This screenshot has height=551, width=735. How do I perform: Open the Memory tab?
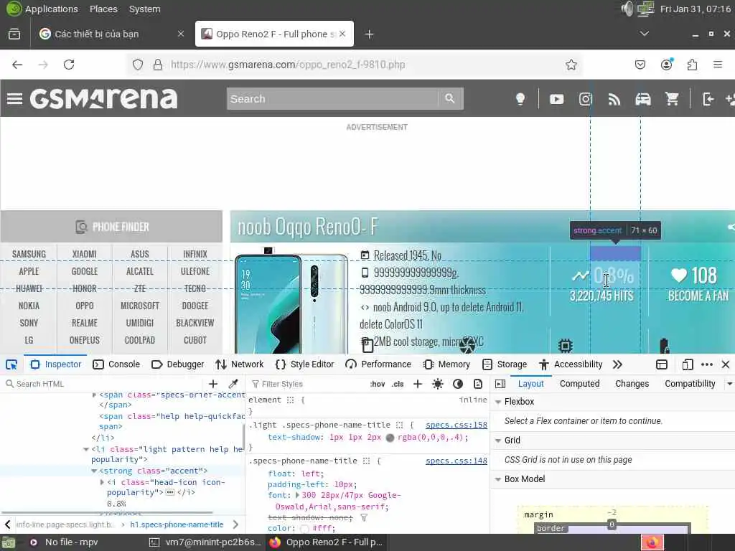(446, 364)
